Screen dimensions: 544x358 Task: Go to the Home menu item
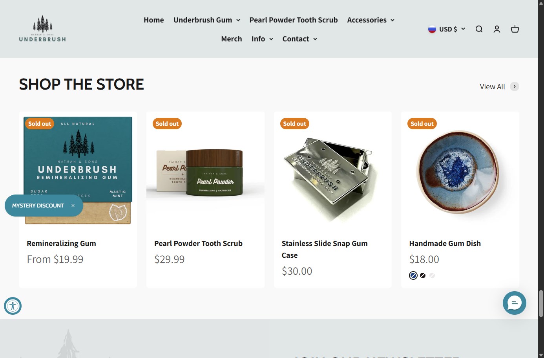pyautogui.click(x=154, y=20)
